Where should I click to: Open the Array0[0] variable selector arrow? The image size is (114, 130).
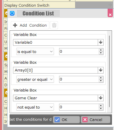pos(101,70)
